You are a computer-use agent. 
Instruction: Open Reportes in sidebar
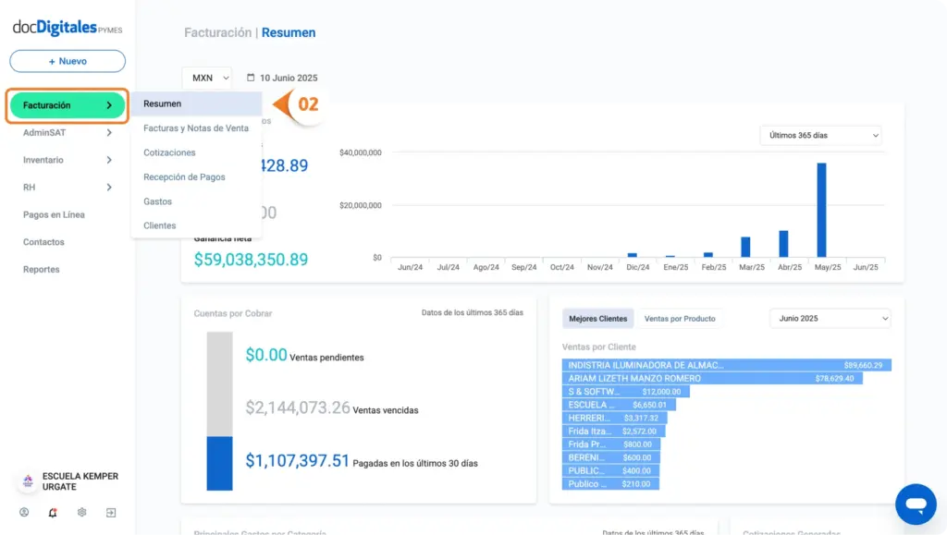pos(41,269)
